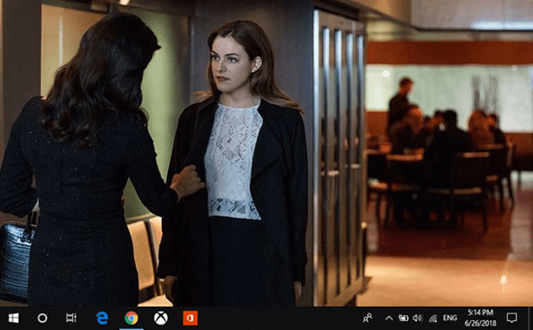
Task: Open Cortana circle search on taskbar
Action: click(43, 318)
